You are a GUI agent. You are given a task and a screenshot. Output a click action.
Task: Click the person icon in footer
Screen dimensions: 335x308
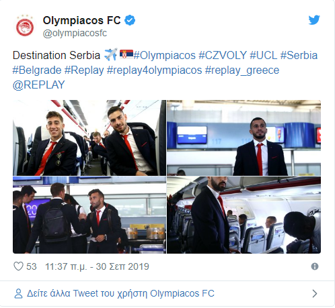click(18, 293)
